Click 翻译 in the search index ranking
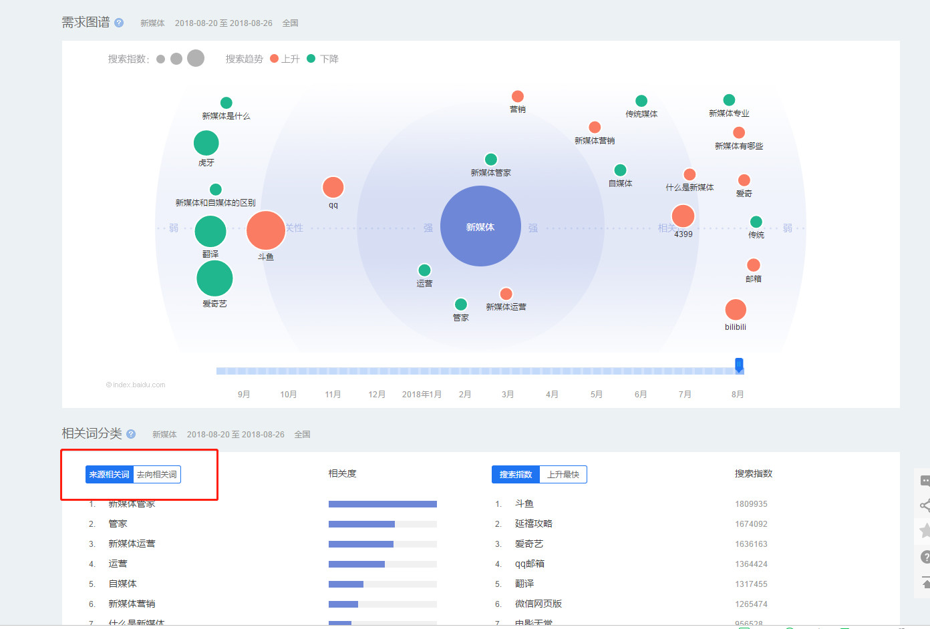 524,584
